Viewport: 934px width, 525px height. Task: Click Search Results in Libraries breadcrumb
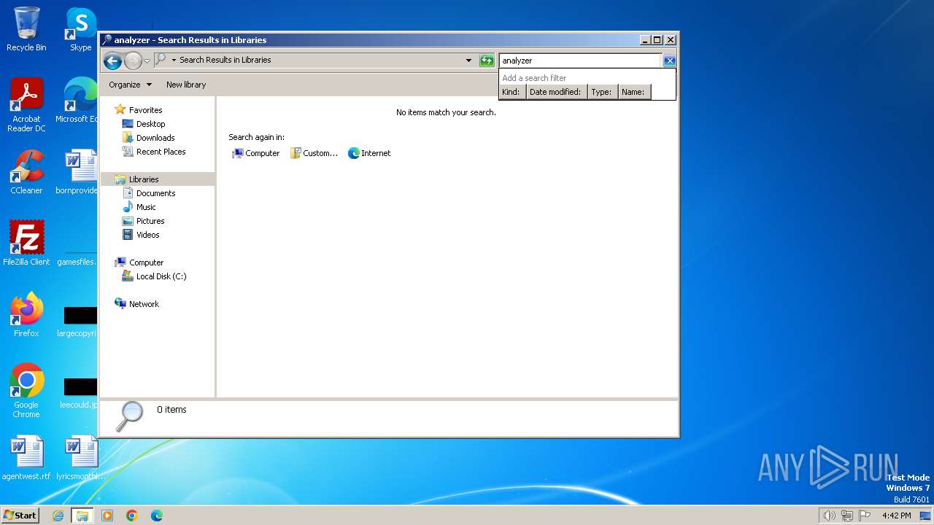click(225, 60)
